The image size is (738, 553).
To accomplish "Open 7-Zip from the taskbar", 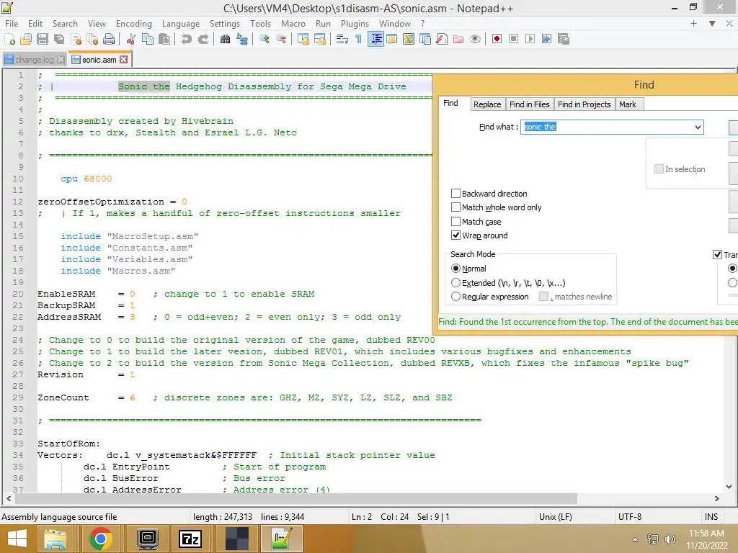I will [x=190, y=539].
